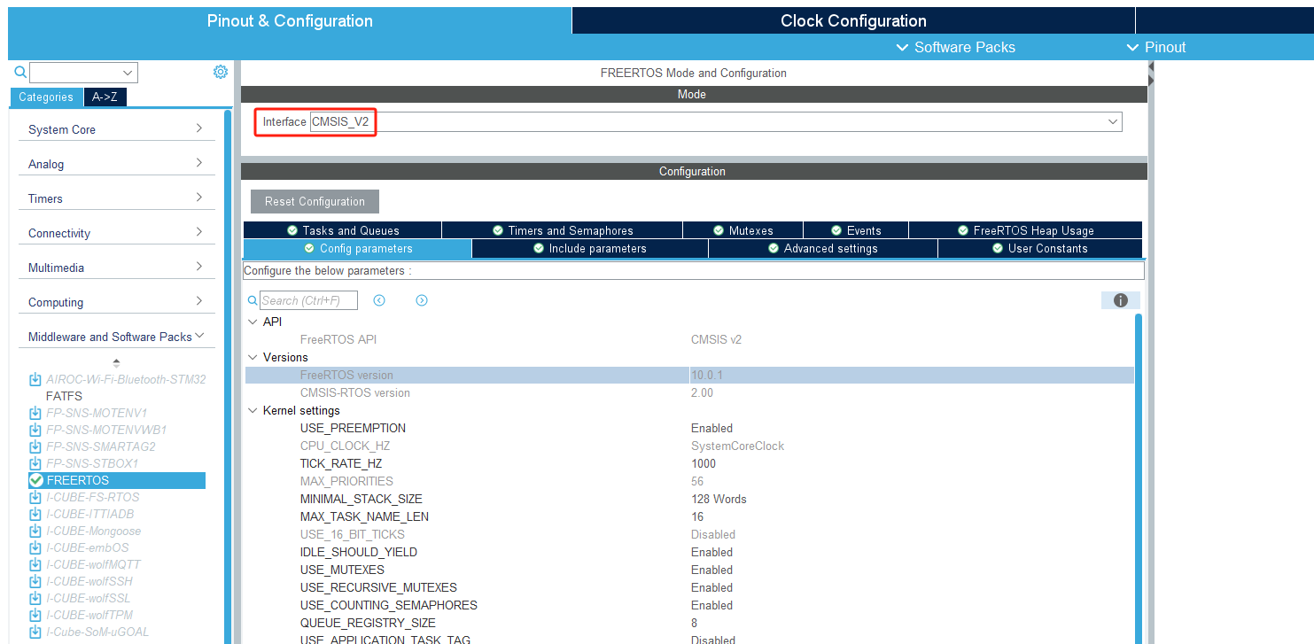Click download icon beside FP-SNS-MOTENVWB1
1314x644 pixels.
pyautogui.click(x=35, y=430)
